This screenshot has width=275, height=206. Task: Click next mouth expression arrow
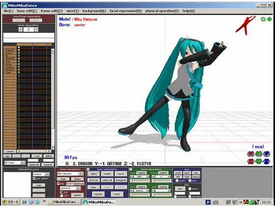point(170,176)
